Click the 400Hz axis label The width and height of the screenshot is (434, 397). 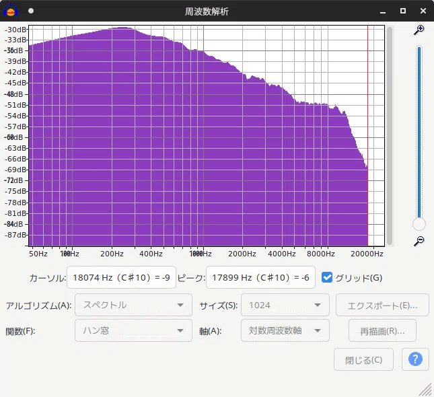151,254
